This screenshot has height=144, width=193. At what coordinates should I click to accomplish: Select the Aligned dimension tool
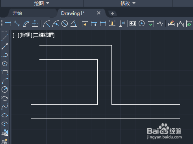point(17,24)
